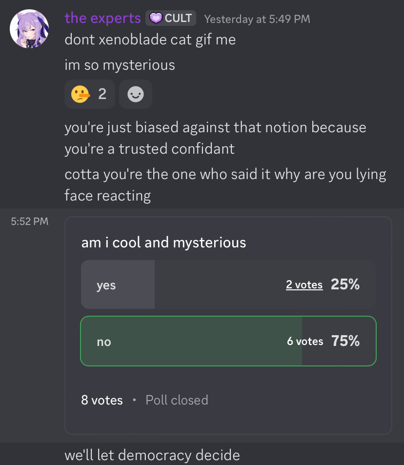Click the username "the experts"
Viewport: 404px width, 465px height.
pos(102,18)
